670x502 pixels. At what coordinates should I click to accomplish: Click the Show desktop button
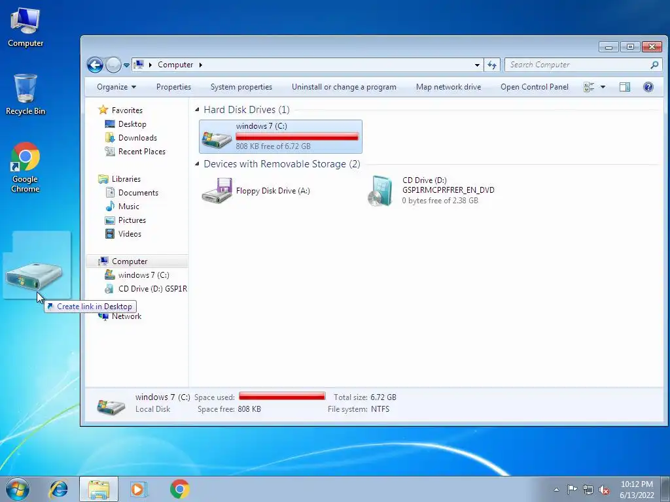[665, 490]
